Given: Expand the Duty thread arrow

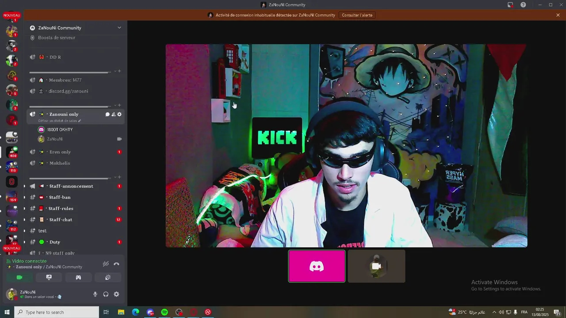Looking at the screenshot, I should point(24,242).
